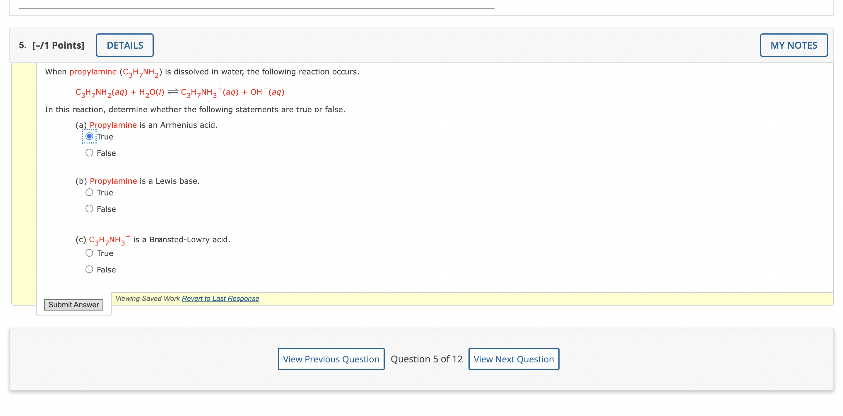The height and width of the screenshot is (416, 843).
Task: Click the 'Question 5 of 12' indicator
Action: pyautogui.click(x=426, y=359)
